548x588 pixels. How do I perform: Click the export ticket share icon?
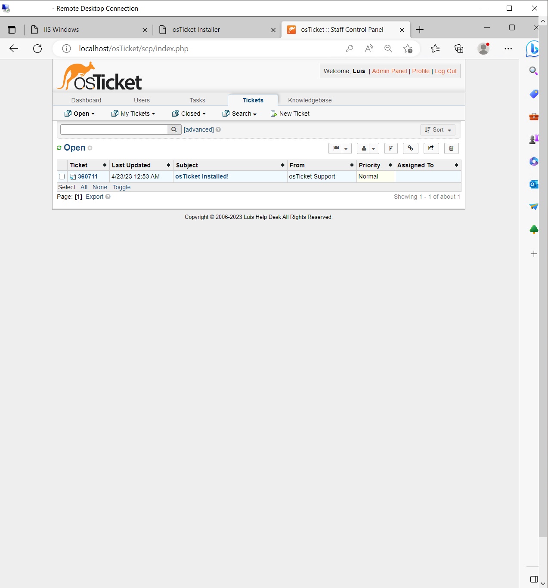(x=431, y=148)
